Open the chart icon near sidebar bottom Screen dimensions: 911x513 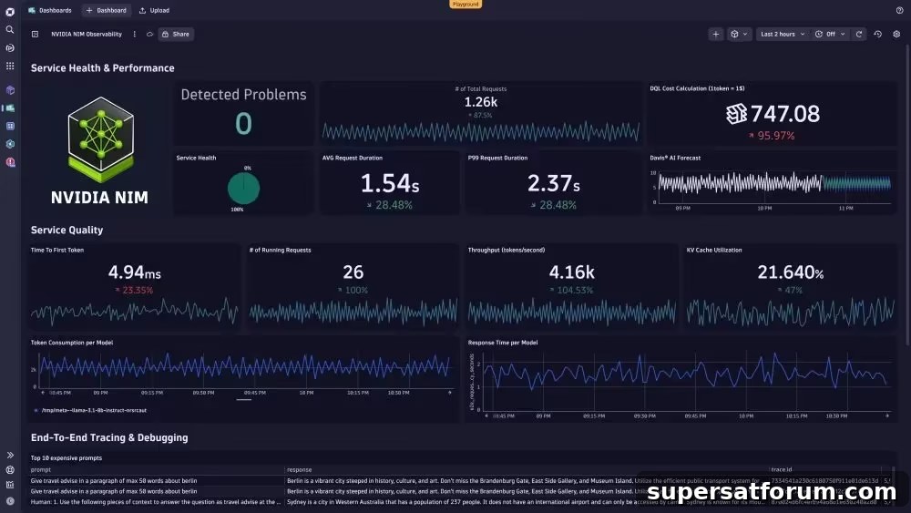[x=10, y=485]
